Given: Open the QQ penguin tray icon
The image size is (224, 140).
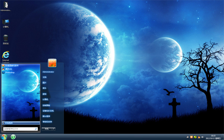Looking at the screenshot, I should [x=199, y=137].
